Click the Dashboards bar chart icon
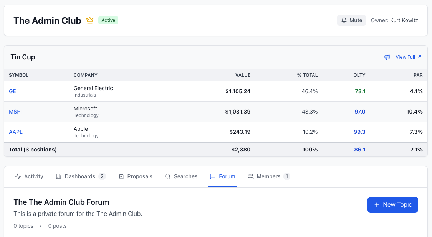 tap(58, 176)
